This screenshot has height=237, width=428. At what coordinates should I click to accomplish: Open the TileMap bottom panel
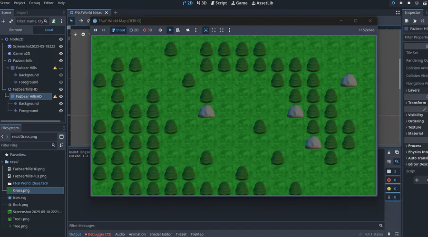[x=197, y=234]
